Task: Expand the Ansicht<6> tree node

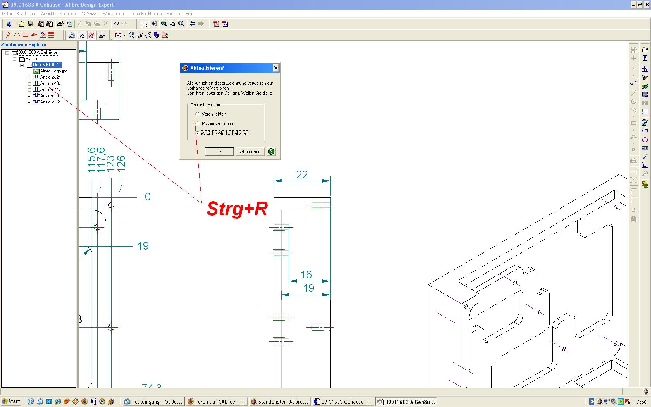Action: (x=29, y=102)
